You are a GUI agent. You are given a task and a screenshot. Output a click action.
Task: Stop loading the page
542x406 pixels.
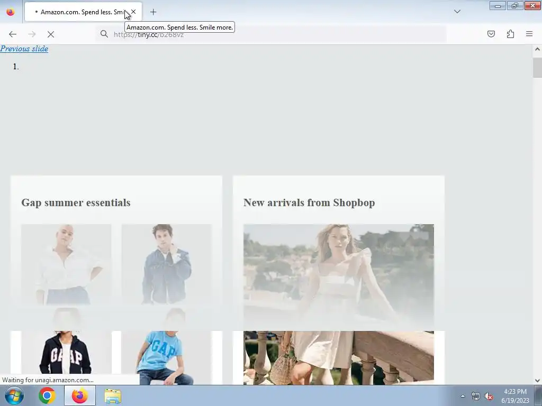(51, 34)
